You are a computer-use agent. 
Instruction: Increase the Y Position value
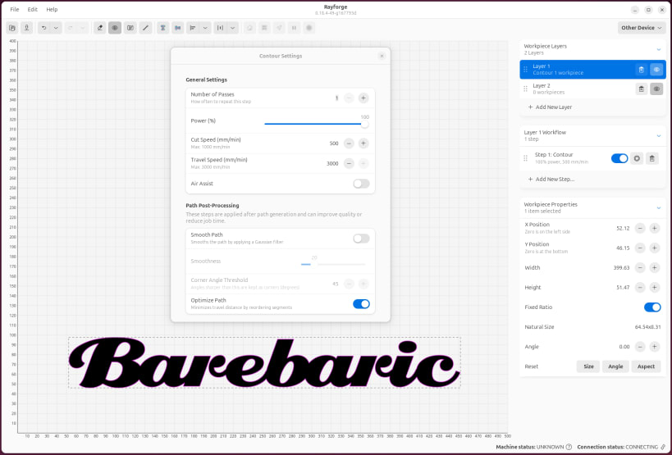coord(655,248)
